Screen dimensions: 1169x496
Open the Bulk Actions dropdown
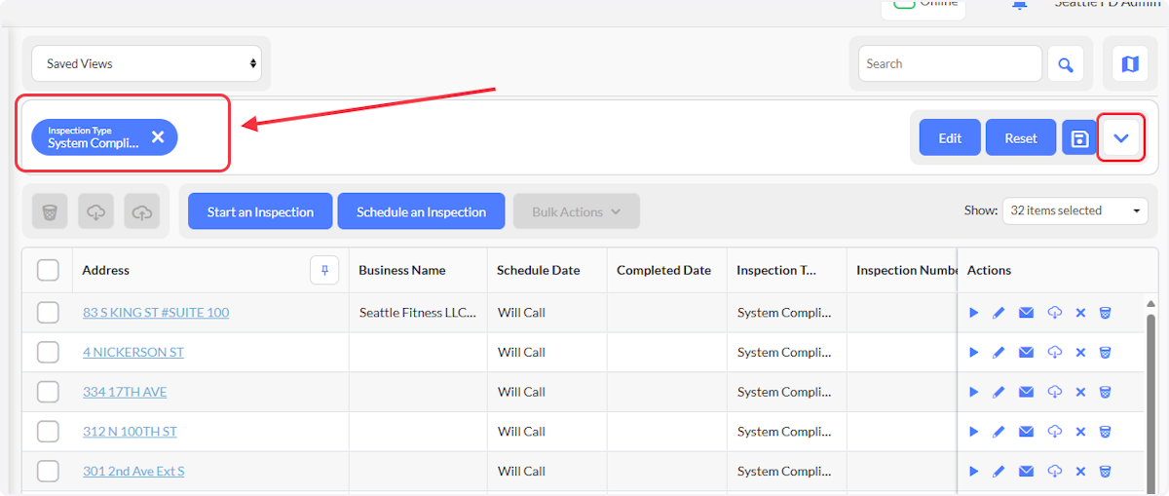point(577,211)
